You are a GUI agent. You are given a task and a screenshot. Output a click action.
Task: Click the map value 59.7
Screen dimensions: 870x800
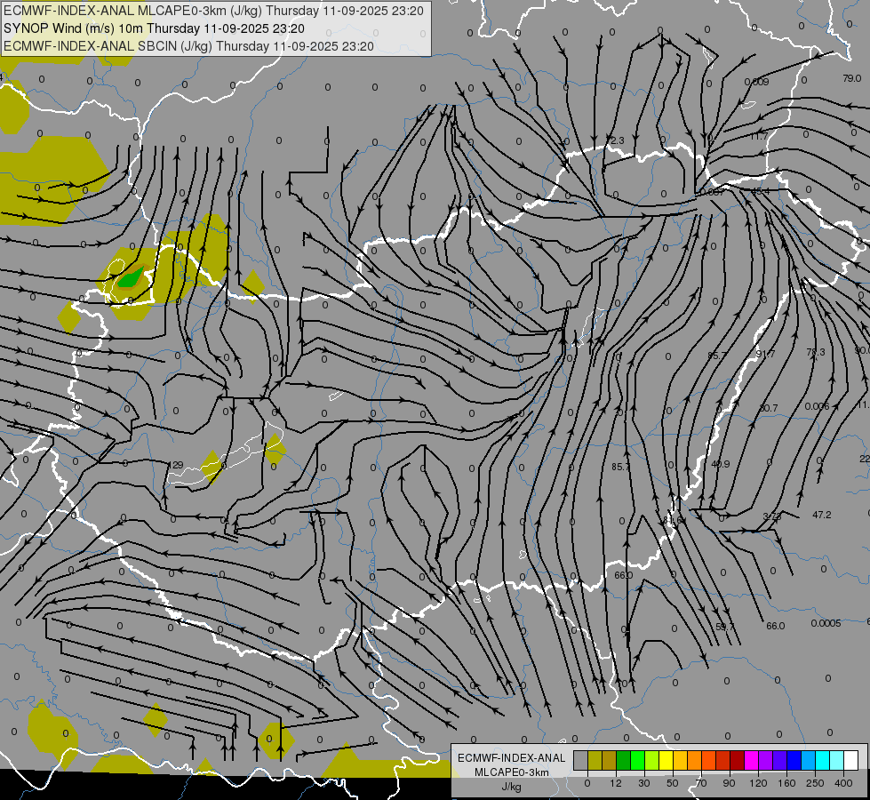[x=725, y=627]
